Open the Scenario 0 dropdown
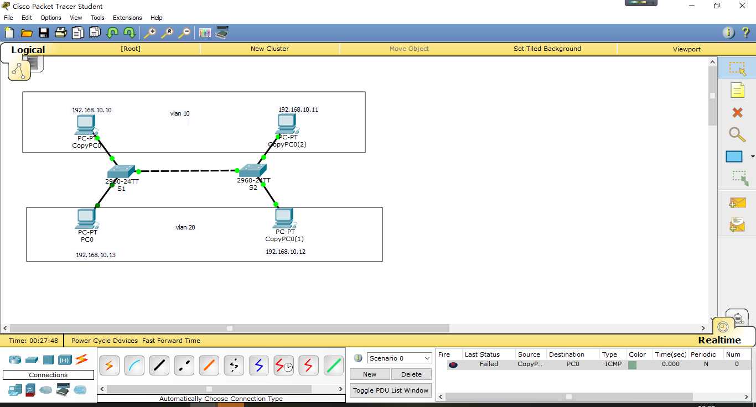 399,358
